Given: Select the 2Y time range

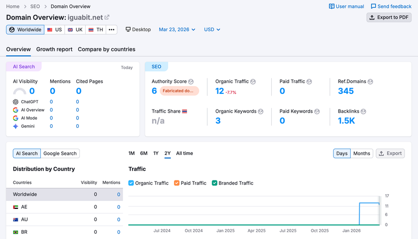Looking at the screenshot, I should 167,153.
